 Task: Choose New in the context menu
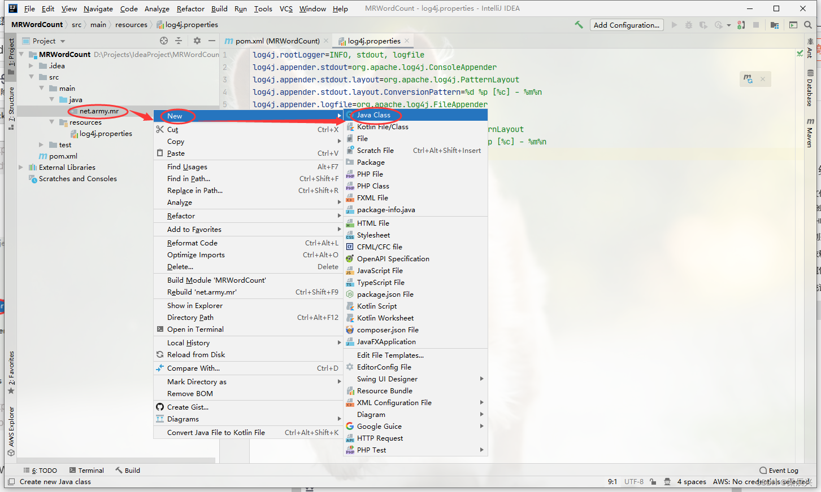(x=248, y=116)
